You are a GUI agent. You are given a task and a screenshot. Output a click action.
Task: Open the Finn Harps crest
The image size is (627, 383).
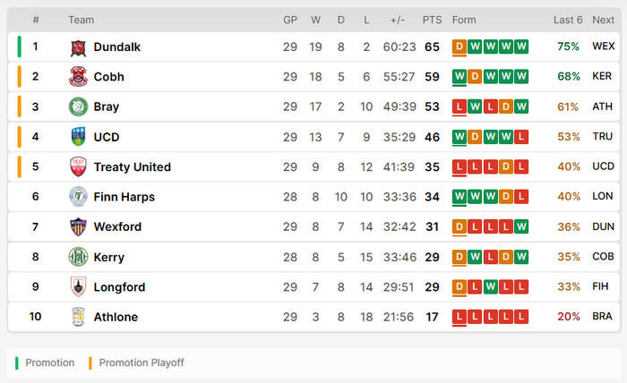pos(79,197)
